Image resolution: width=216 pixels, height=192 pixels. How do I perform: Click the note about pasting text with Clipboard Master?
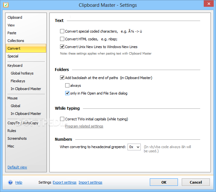pyautogui.click(x=106, y=53)
